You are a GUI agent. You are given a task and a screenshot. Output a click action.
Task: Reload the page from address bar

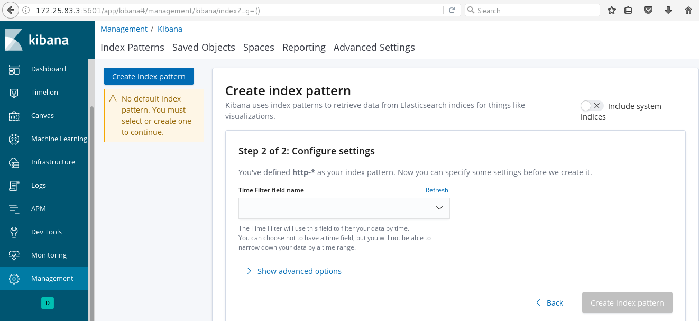452,10
